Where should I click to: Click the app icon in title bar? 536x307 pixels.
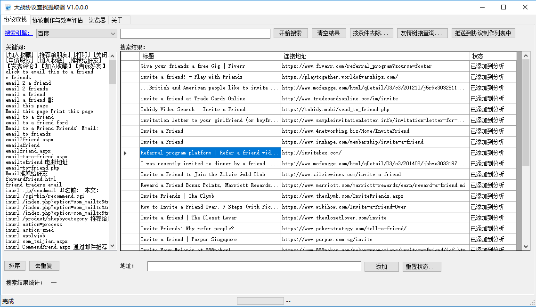tap(7, 7)
